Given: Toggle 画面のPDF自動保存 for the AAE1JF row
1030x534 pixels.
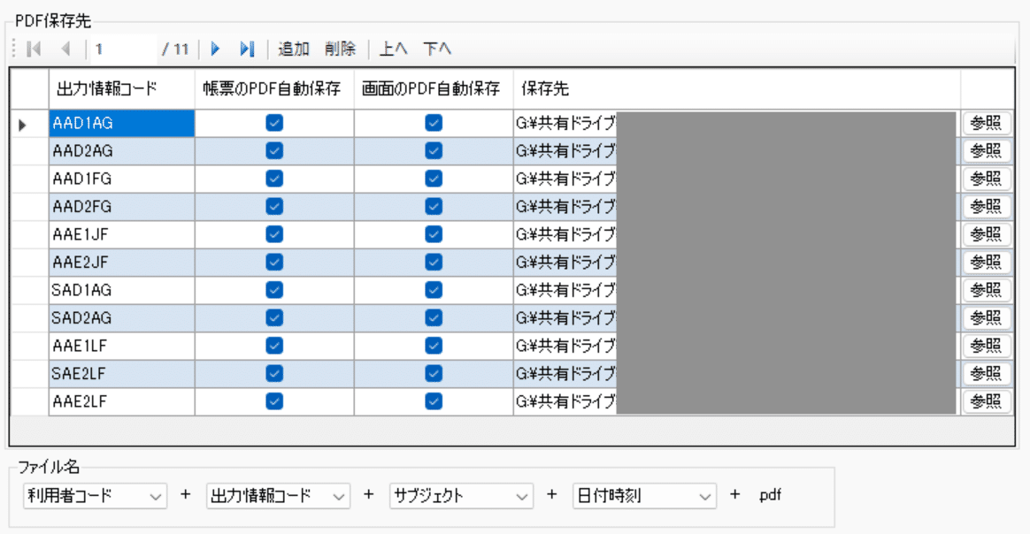Looking at the screenshot, I should 433,233.
